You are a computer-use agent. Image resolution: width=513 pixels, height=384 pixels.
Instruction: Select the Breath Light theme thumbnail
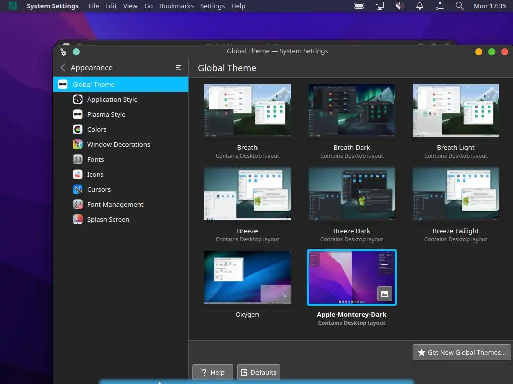[x=456, y=110]
